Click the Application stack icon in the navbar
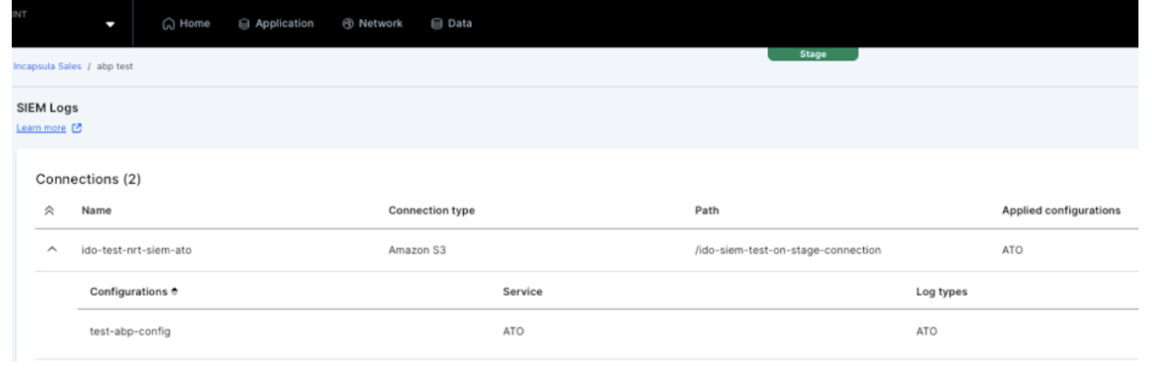Screen dimensions: 1152x375 click(x=244, y=24)
